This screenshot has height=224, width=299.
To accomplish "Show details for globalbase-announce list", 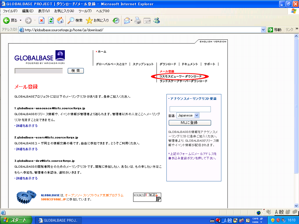I will click(x=27, y=126).
